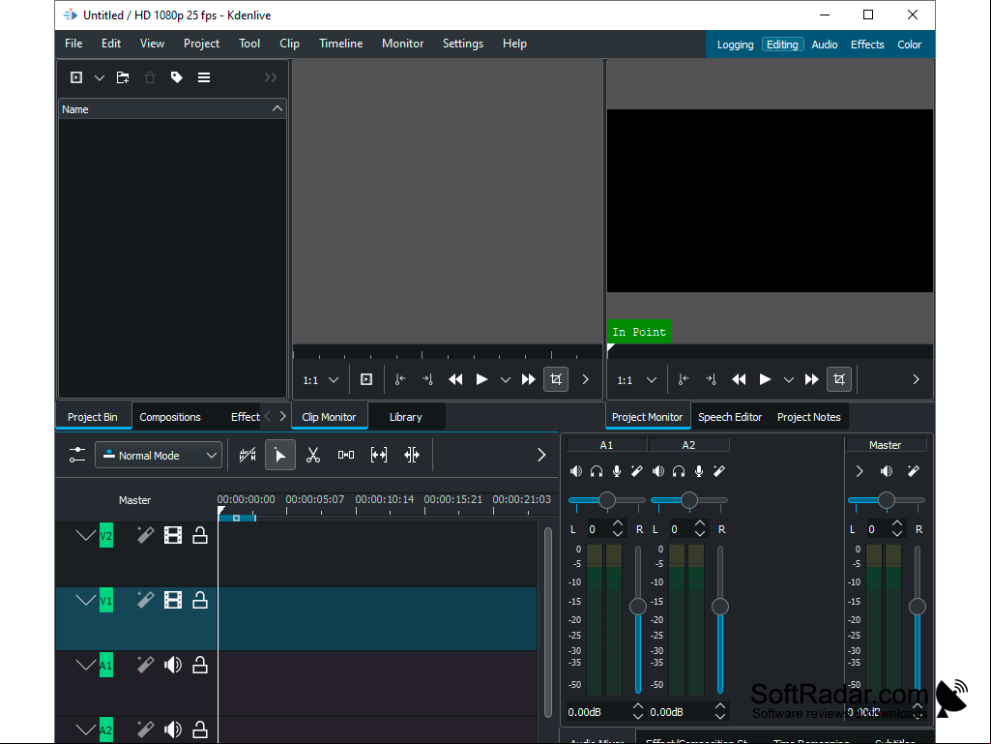Select the Razor tool scissors icon

click(x=313, y=455)
